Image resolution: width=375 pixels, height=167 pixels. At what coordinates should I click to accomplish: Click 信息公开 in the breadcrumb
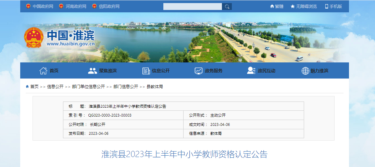(x=55, y=87)
